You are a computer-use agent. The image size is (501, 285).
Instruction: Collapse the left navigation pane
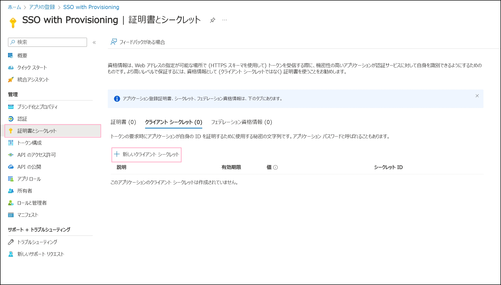(94, 42)
